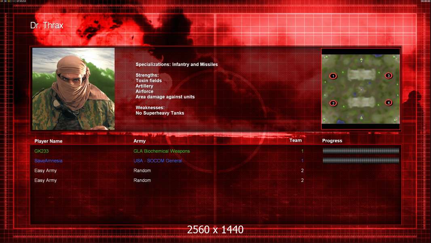The height and width of the screenshot is (243, 431).
Task: Click the second 'Easy Army' player row
Action: pos(169,180)
